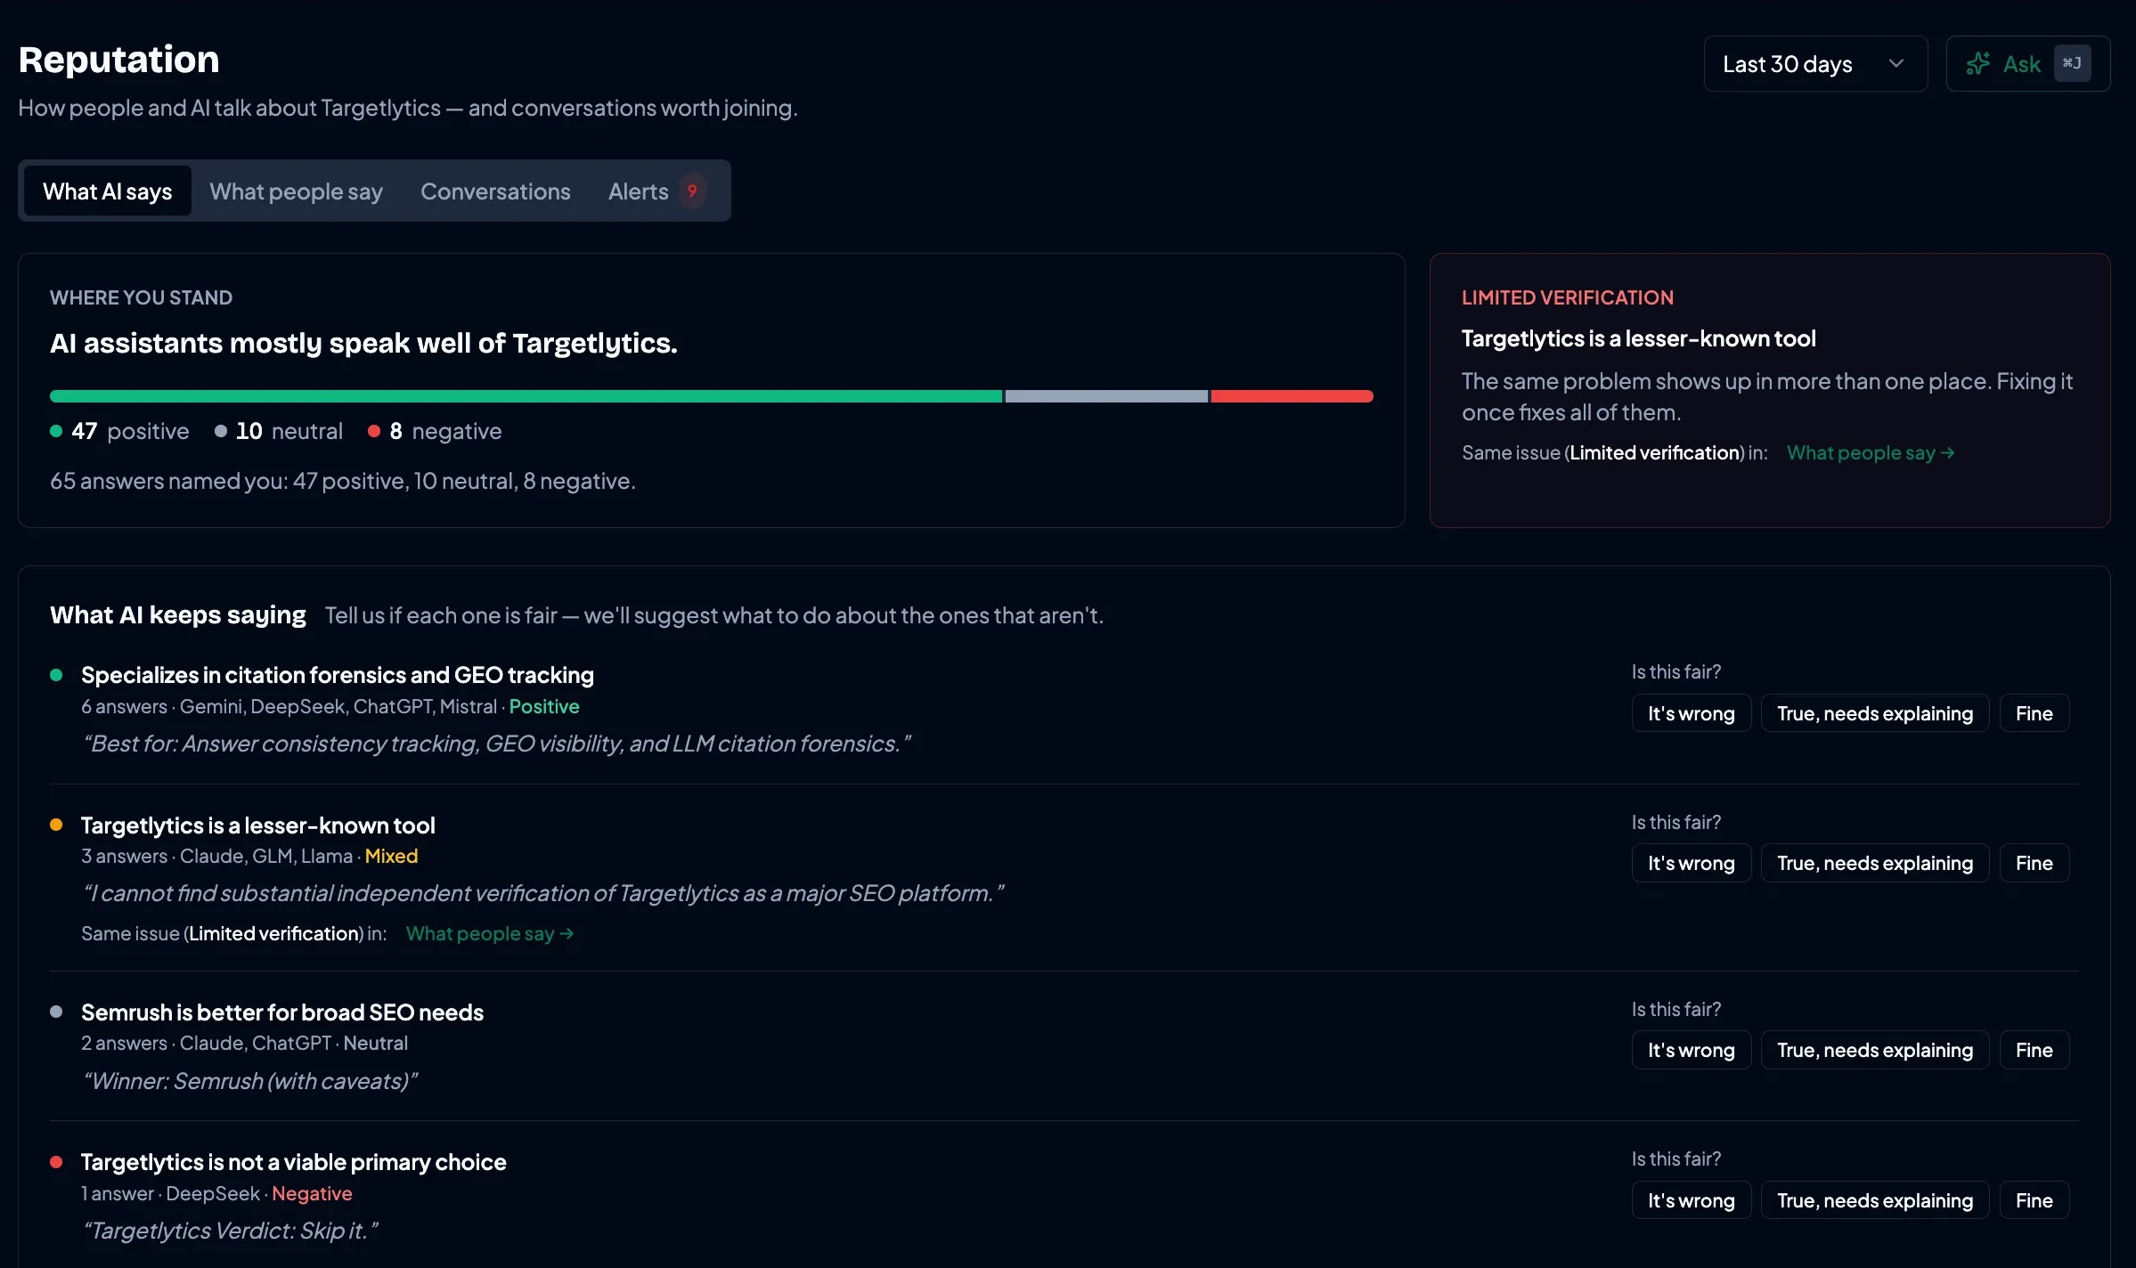
Task: Open What people say link under lesser-known tool row
Action: tap(490, 933)
